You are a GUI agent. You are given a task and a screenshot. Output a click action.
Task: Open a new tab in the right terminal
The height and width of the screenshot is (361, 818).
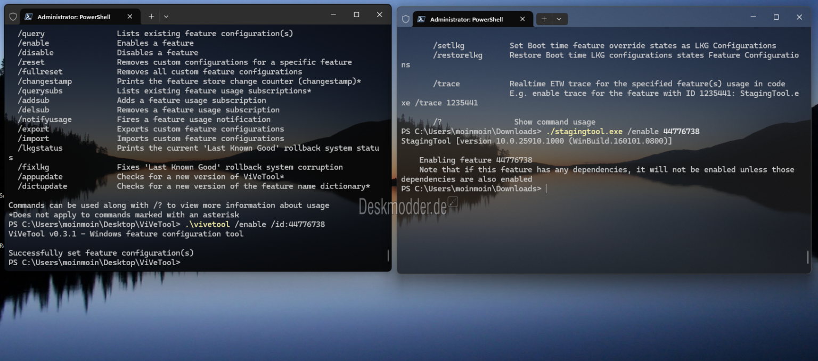(543, 19)
